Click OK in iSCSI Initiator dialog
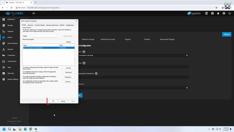 [53, 101]
